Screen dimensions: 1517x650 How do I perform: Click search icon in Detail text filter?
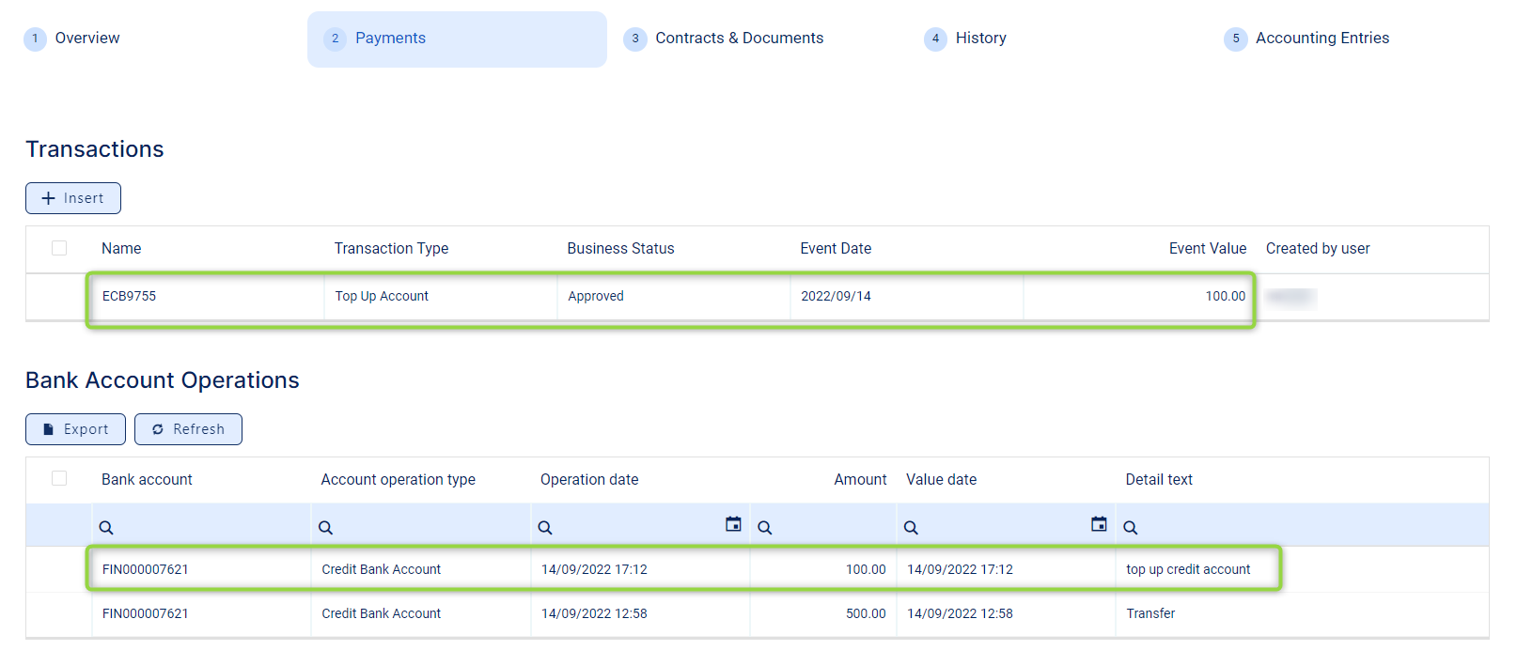(x=1131, y=528)
